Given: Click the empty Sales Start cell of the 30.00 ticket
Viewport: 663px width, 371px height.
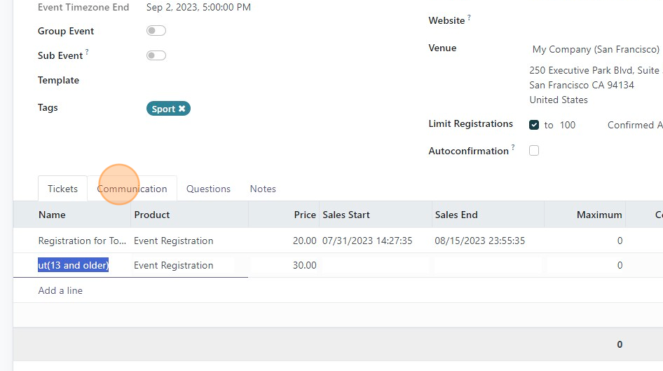Looking at the screenshot, I should click(376, 265).
